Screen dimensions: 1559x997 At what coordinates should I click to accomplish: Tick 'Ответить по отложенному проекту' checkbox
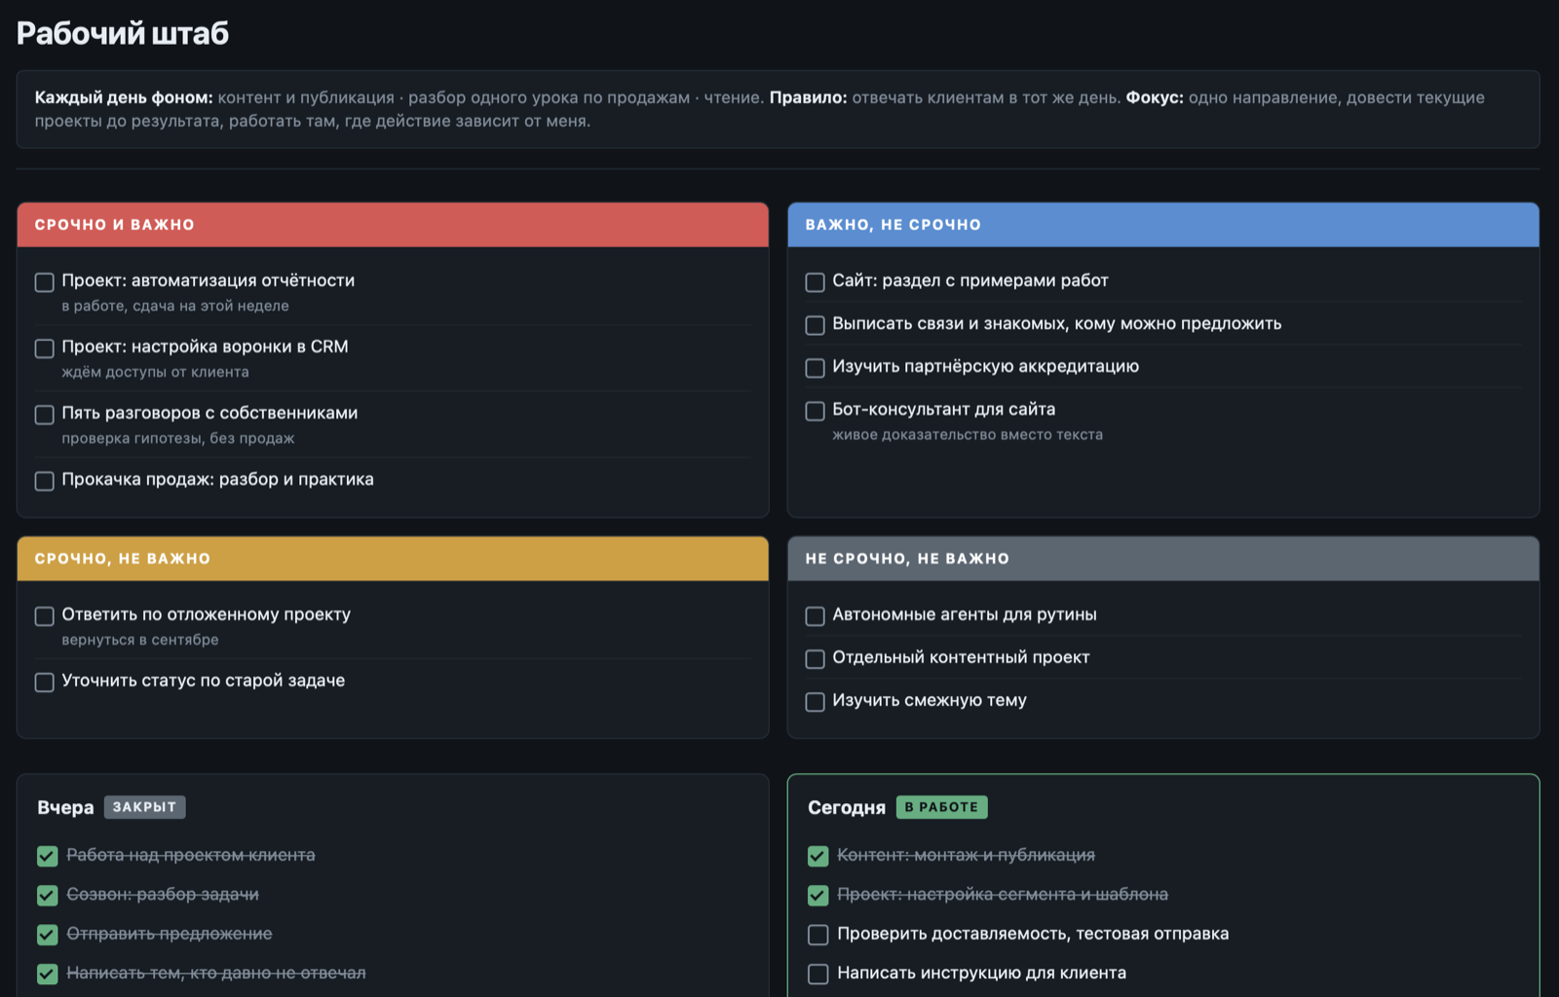45,616
